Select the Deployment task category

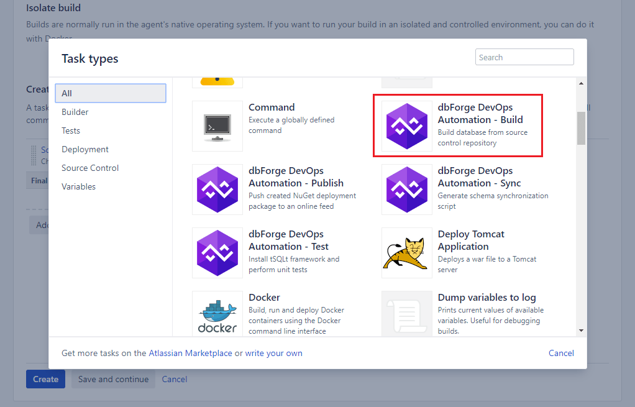[85, 149]
